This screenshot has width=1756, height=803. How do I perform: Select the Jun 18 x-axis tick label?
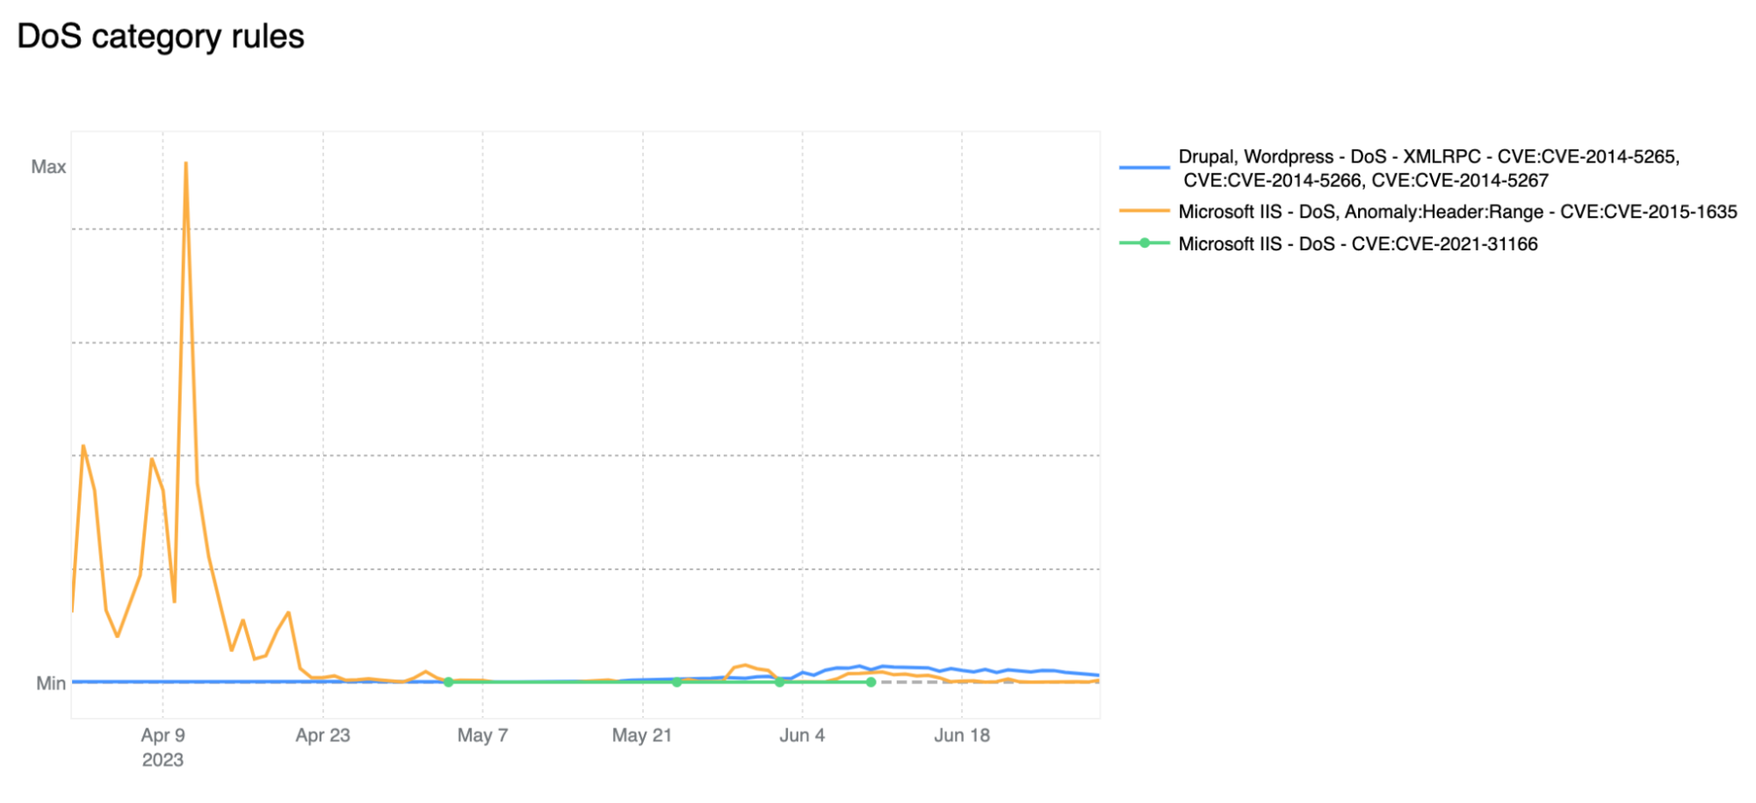point(961,735)
